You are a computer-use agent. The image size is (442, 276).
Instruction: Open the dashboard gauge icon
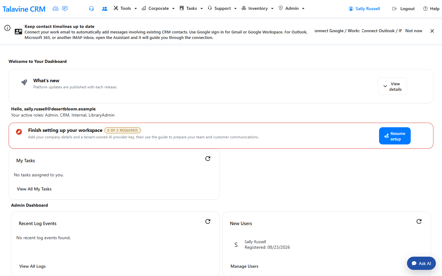(x=56, y=9)
